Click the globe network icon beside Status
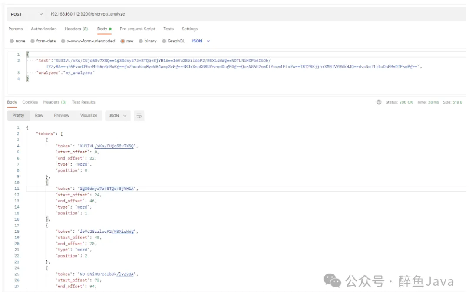 pos(379,102)
